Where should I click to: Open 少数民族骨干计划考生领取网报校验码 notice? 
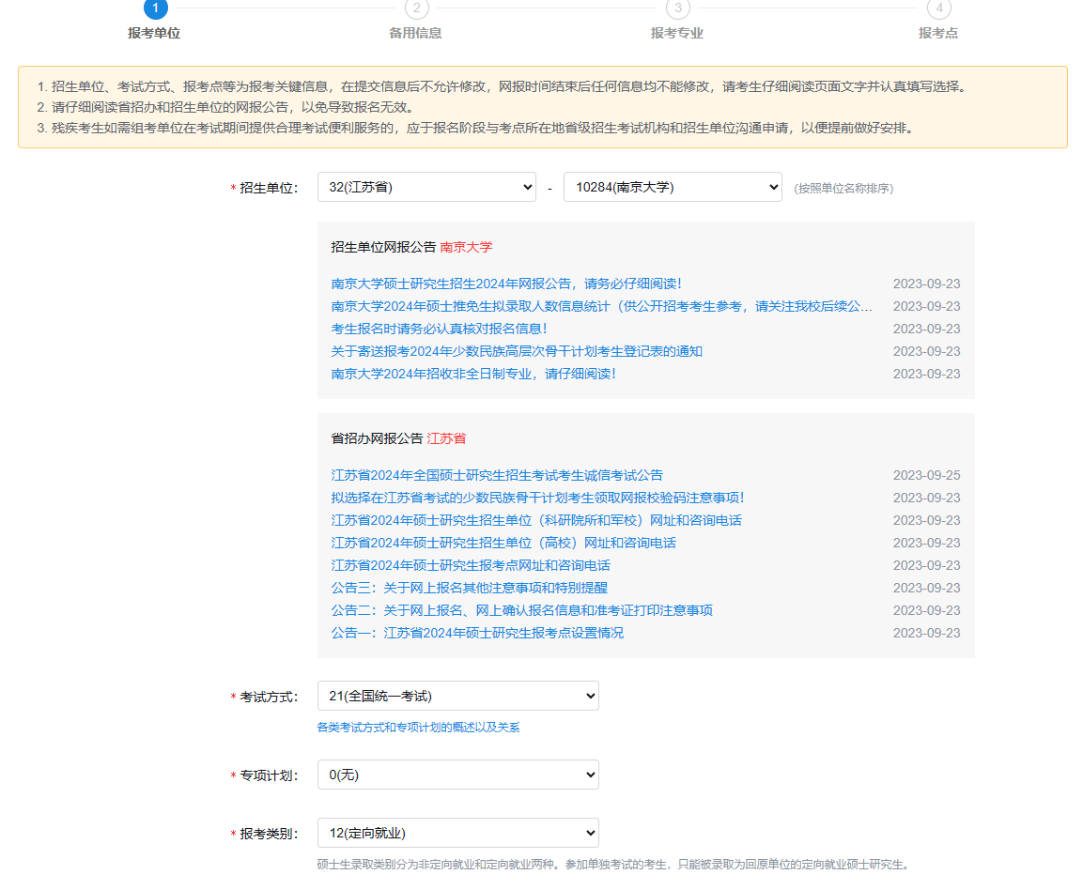537,498
